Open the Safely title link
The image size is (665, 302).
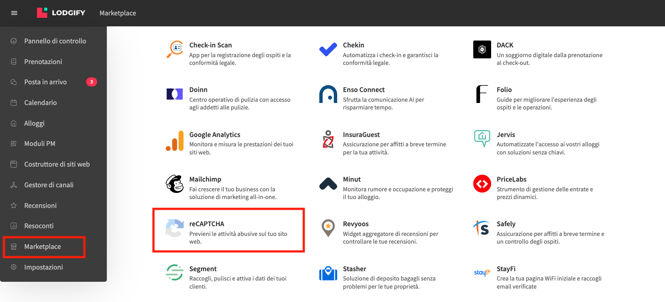click(506, 224)
